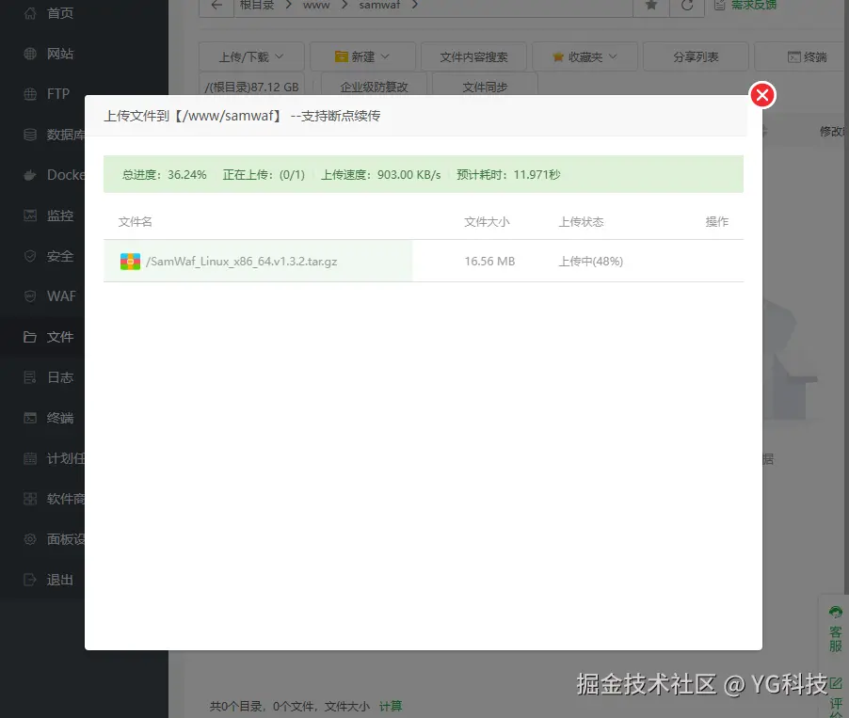This screenshot has height=718, width=849.
Task: Click the calendar icon for scheduled tasks
Action: click(30, 458)
